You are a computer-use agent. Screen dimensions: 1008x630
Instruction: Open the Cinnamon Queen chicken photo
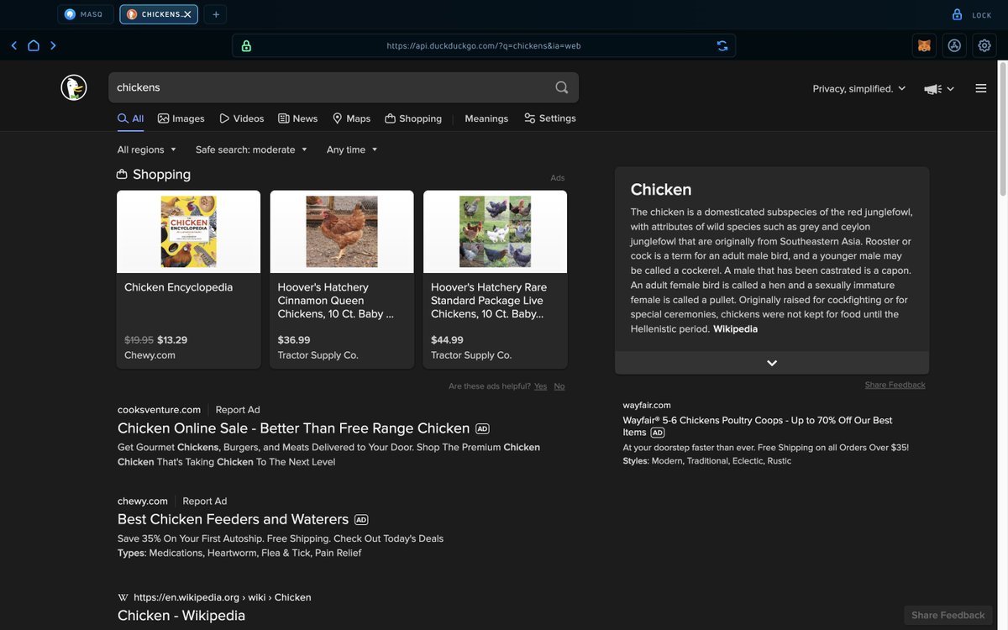[342, 232]
